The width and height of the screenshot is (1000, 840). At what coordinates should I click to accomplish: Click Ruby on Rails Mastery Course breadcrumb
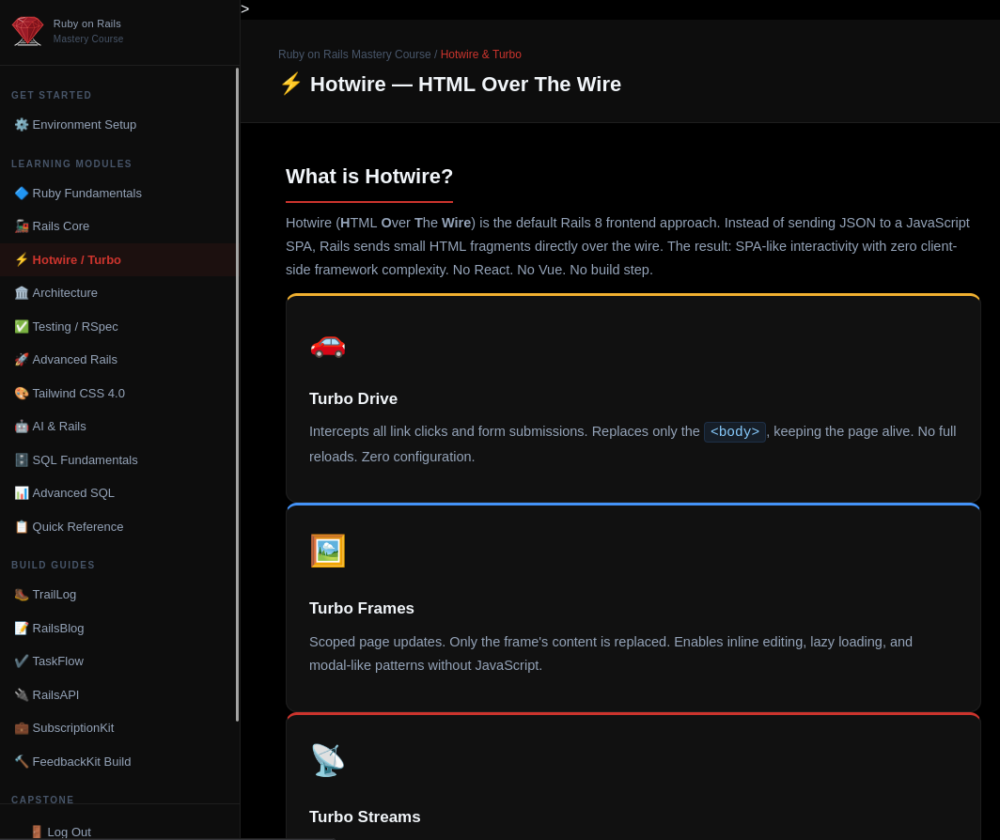pyautogui.click(x=354, y=54)
